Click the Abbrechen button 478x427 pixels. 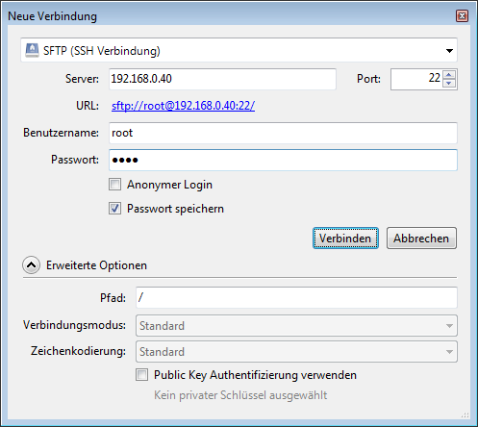pyautogui.click(x=421, y=239)
